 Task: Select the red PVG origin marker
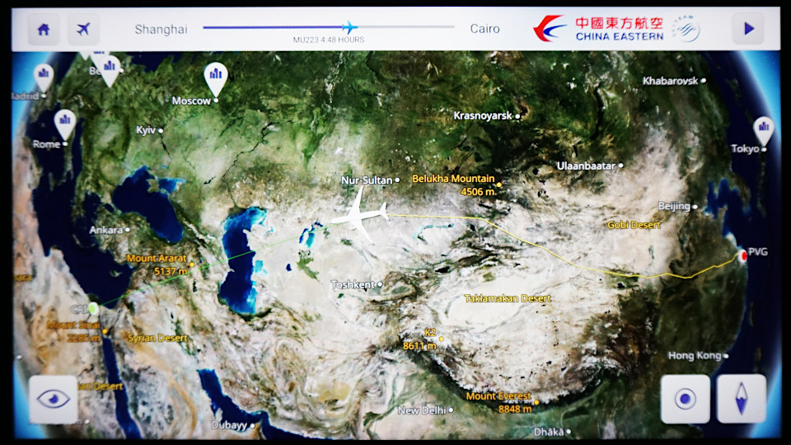pos(742,255)
